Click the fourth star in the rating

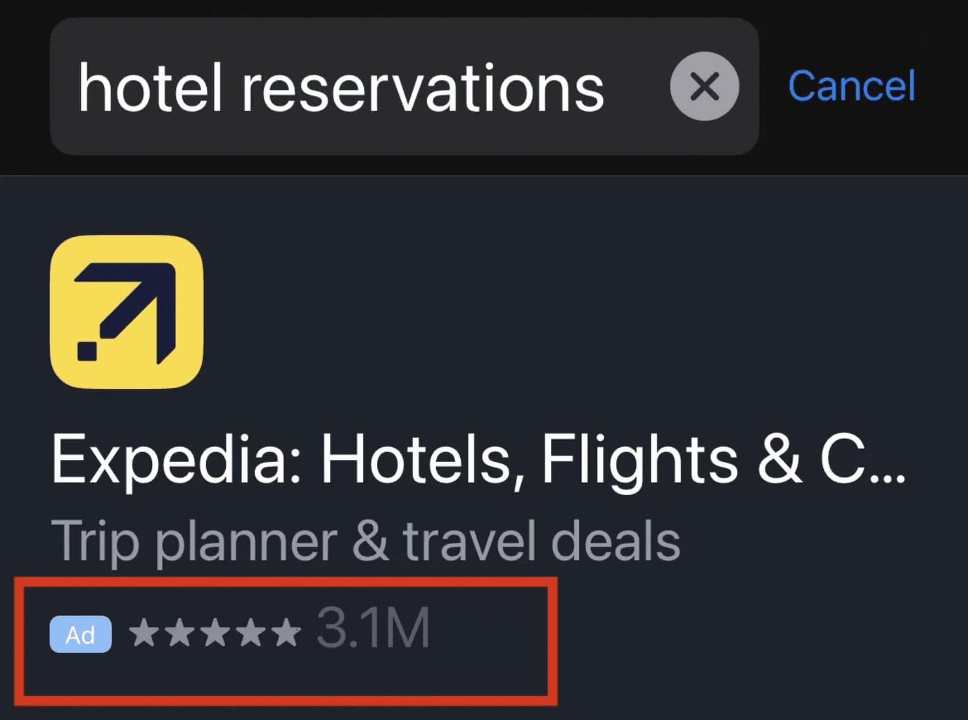click(251, 632)
